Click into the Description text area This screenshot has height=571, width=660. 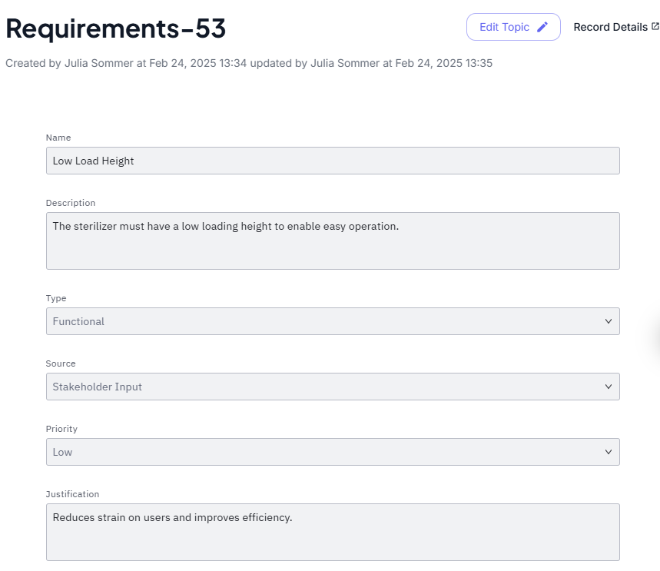332,241
